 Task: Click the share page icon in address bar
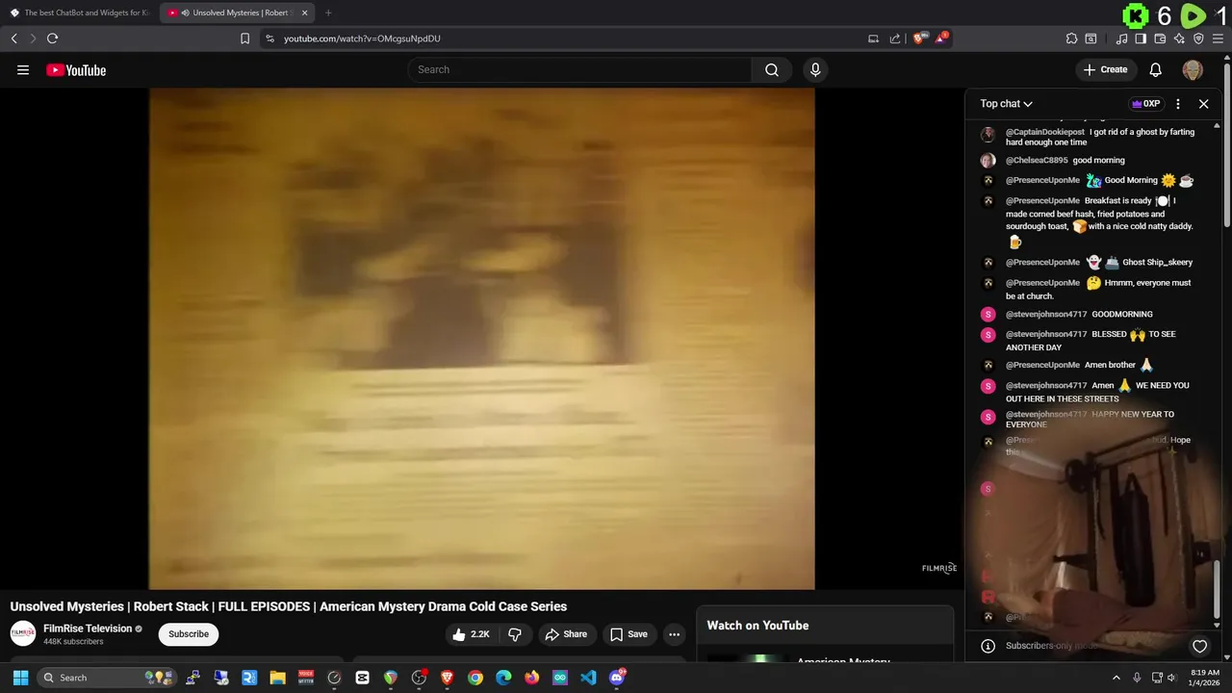tap(895, 38)
